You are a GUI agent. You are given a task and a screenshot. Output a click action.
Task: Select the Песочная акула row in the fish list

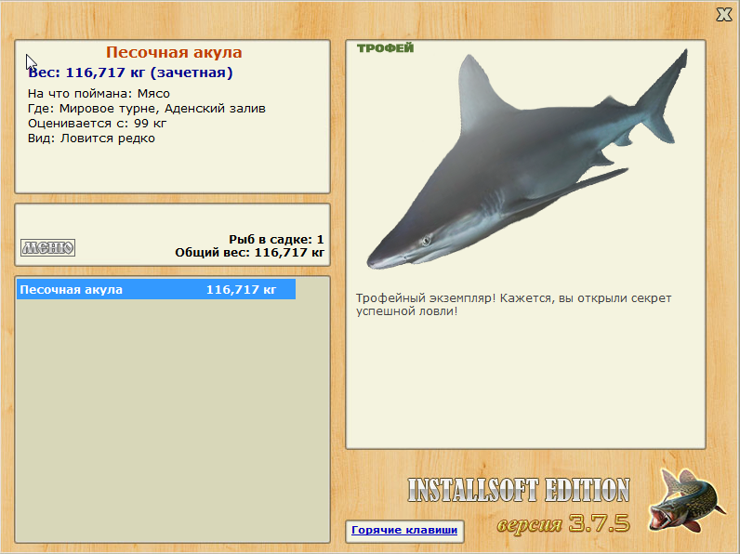click(156, 289)
